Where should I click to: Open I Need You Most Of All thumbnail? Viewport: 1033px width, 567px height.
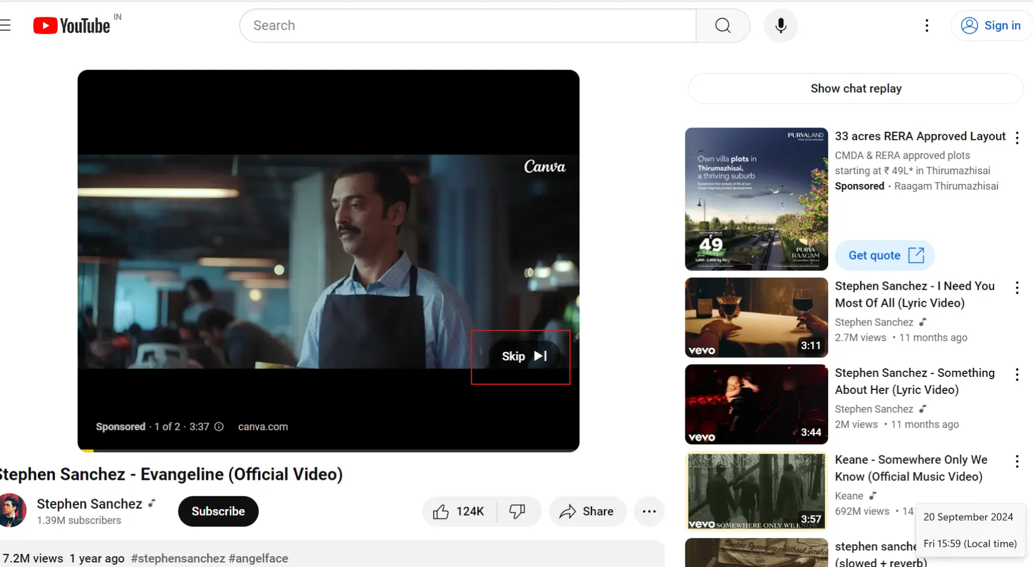pyautogui.click(x=756, y=317)
